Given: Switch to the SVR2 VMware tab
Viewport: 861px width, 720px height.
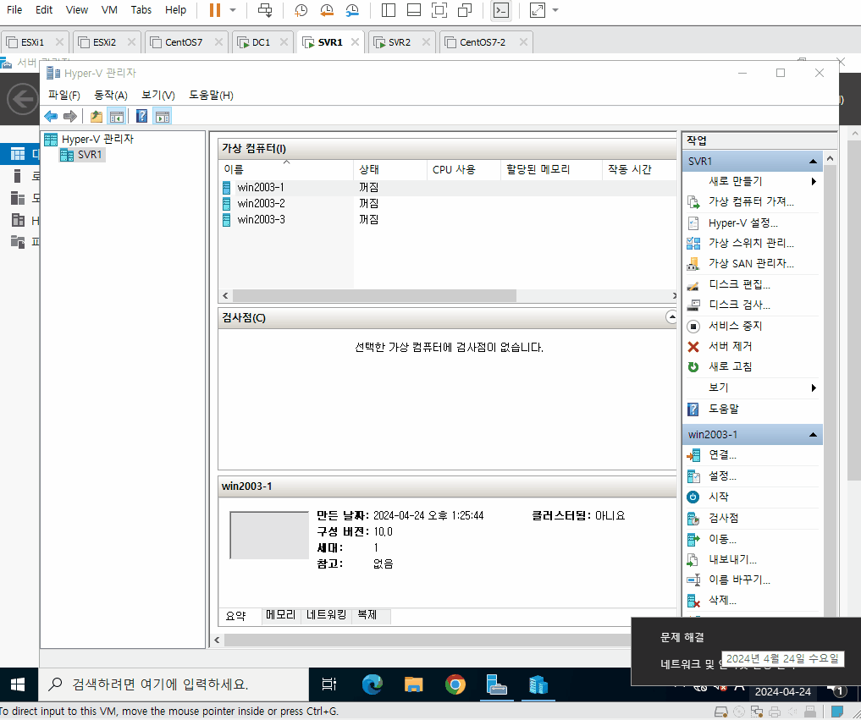Looking at the screenshot, I should [x=400, y=42].
